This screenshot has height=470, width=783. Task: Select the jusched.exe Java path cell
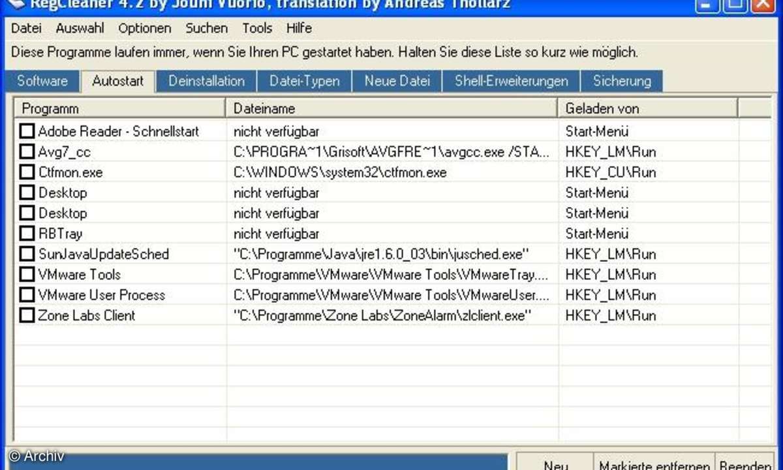pyautogui.click(x=382, y=254)
